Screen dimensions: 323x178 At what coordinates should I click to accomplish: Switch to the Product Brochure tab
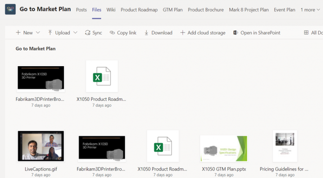pos(206,10)
